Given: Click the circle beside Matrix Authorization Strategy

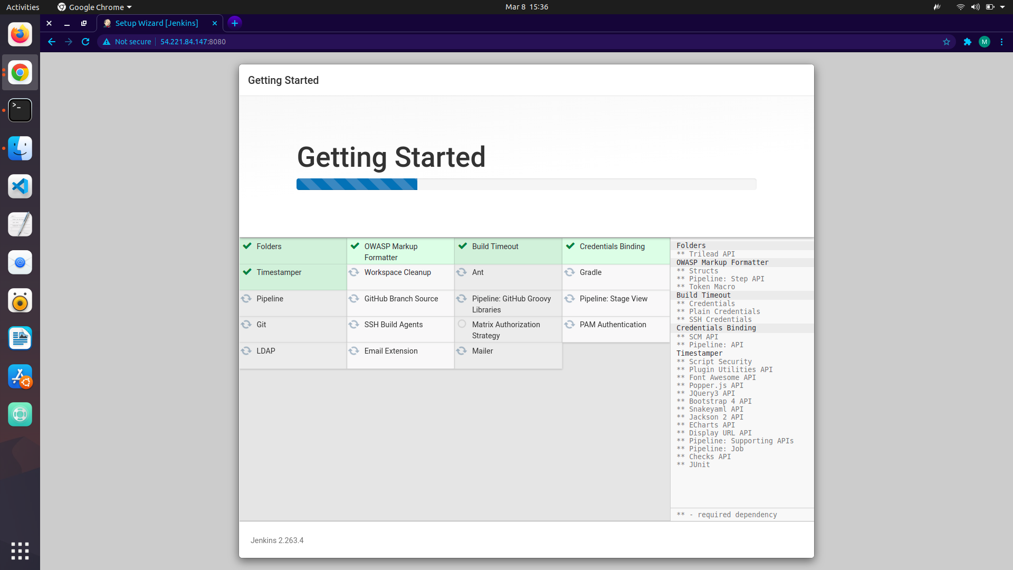Looking at the screenshot, I should coord(462,324).
